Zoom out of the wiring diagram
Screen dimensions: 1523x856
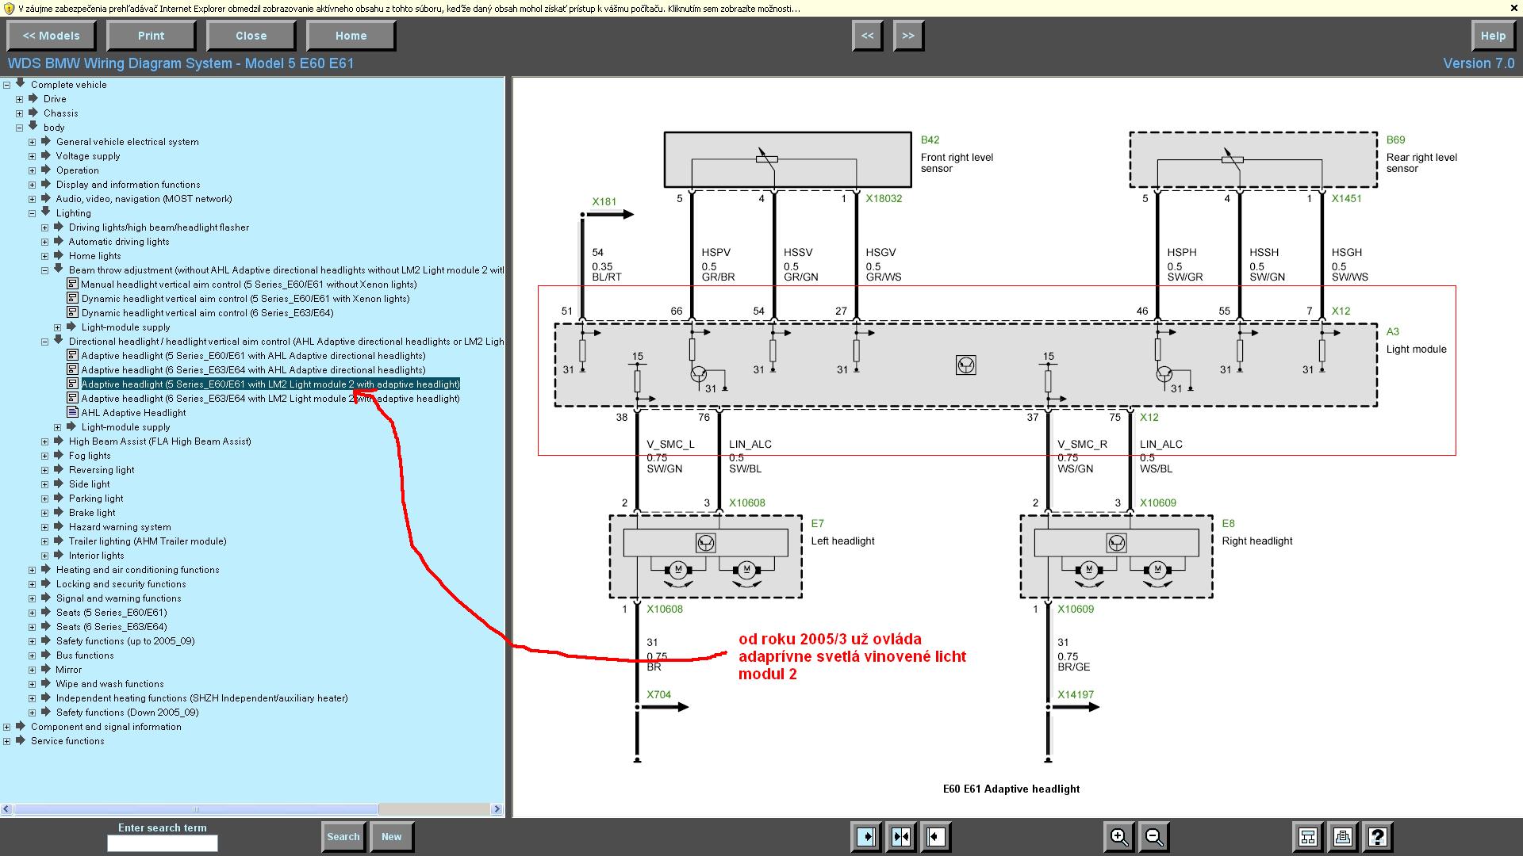point(1154,836)
